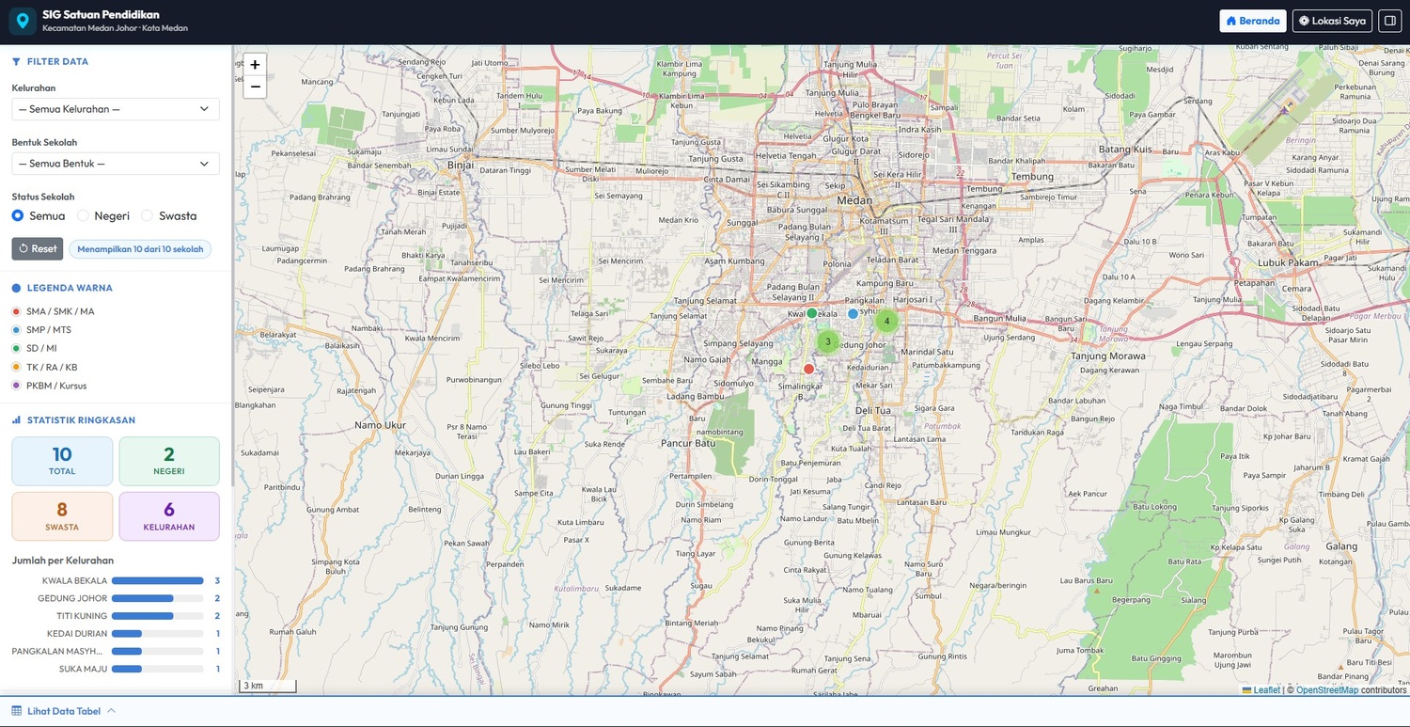Click the SMP / MTS blue legend dot

coord(16,330)
